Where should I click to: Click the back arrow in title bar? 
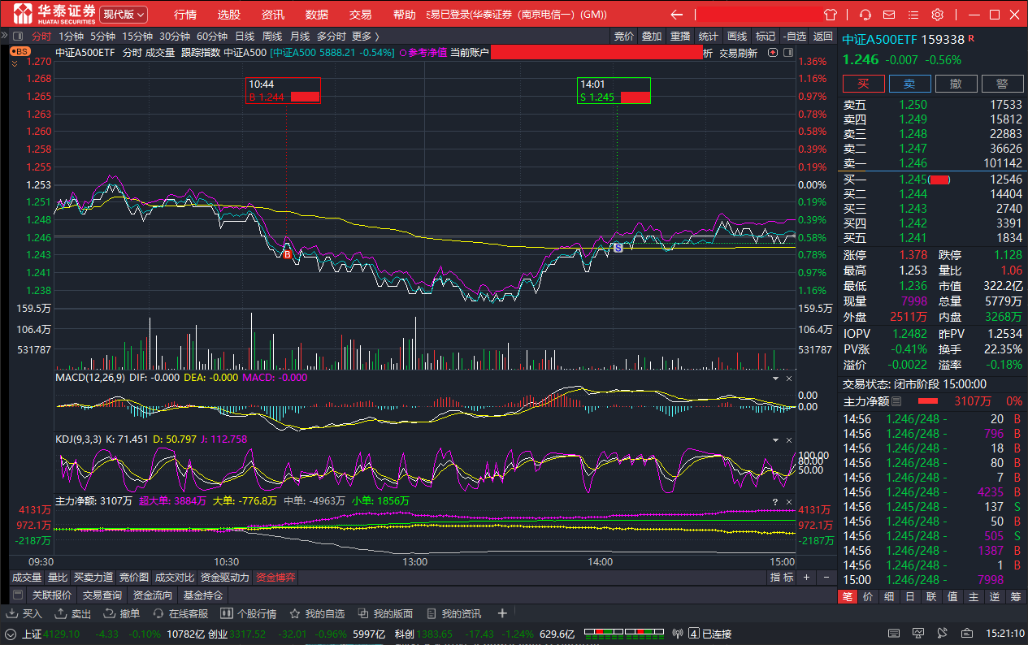tap(676, 15)
